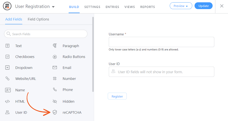Add the Checkboxes field icon
Image resolution: width=228 pixels, height=121 pixels.
point(7,56)
